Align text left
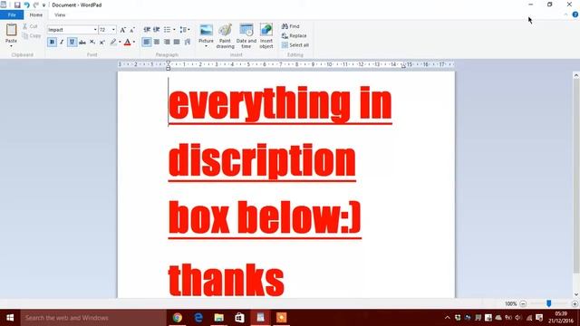Screen dimensions: 580x326 tap(147, 43)
